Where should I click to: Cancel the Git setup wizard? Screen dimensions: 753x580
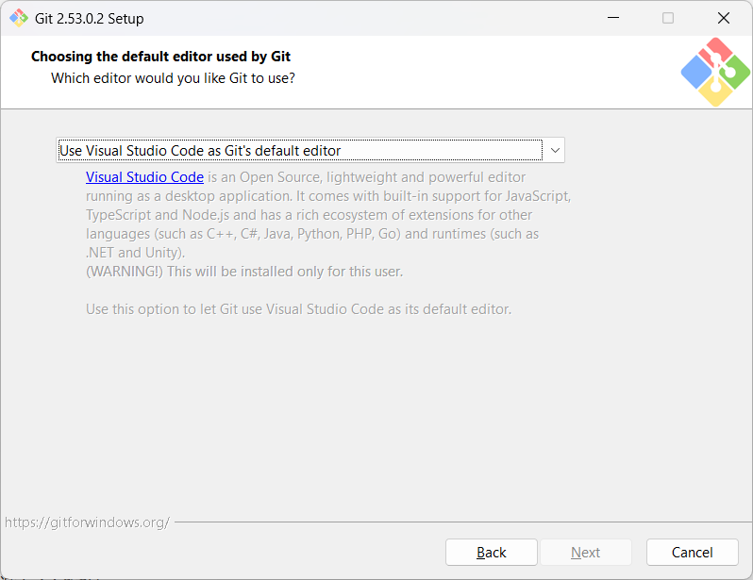pyautogui.click(x=692, y=552)
